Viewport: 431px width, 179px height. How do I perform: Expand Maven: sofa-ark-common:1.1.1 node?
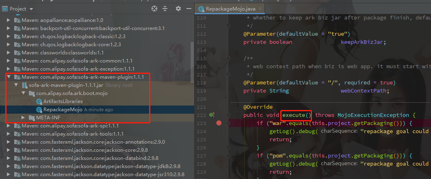coord(9,60)
